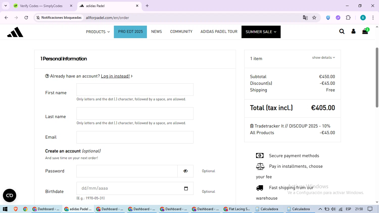Click Notificaciones bloqueadas chip
The width and height of the screenshot is (379, 213).
coord(59,18)
